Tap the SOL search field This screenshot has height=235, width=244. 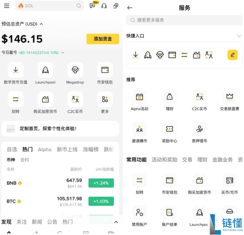[x=49, y=6]
